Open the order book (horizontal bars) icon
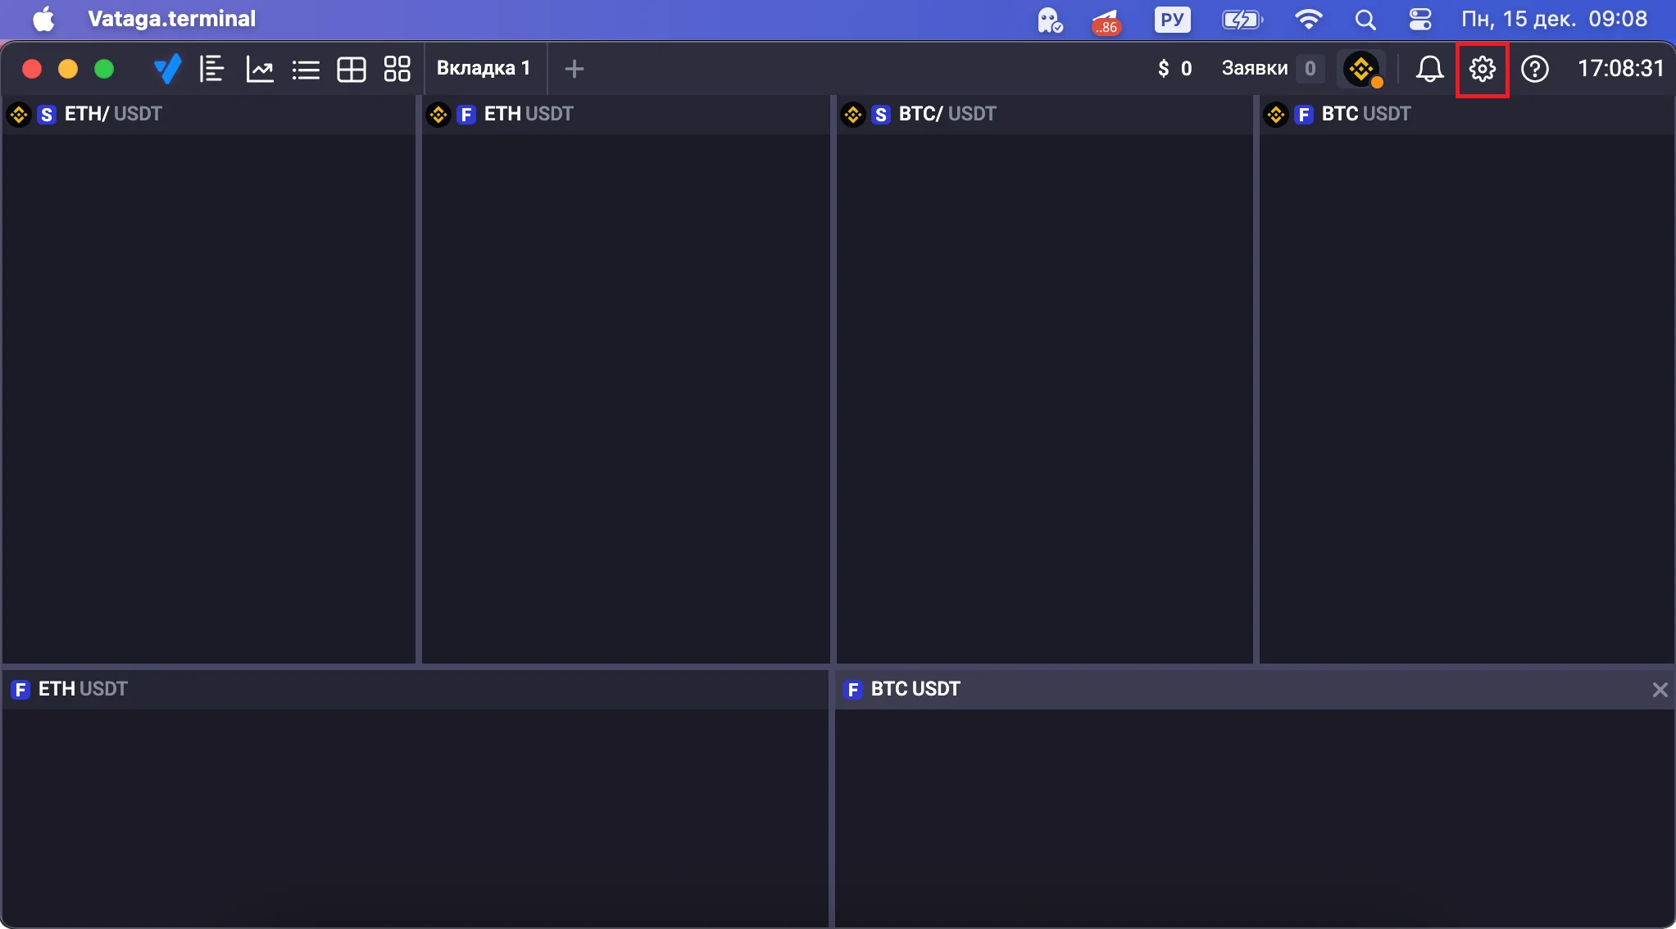Screen dimensions: 1676x929 (212, 69)
